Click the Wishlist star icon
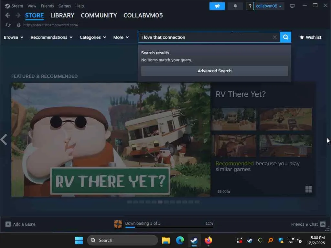Screen dimensions: 331x248 pyautogui.click(x=302, y=37)
